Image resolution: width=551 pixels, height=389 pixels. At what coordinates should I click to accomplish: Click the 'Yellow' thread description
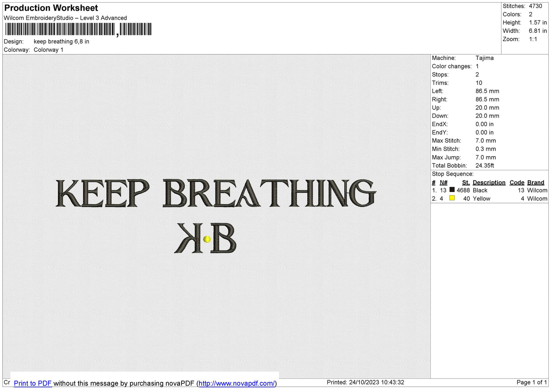(481, 199)
